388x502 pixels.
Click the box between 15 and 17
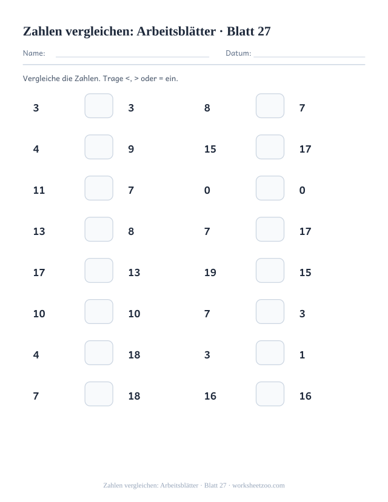pyautogui.click(x=270, y=147)
